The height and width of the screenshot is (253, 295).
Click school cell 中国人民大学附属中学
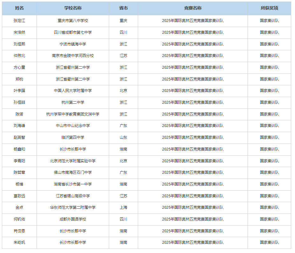[73, 91]
